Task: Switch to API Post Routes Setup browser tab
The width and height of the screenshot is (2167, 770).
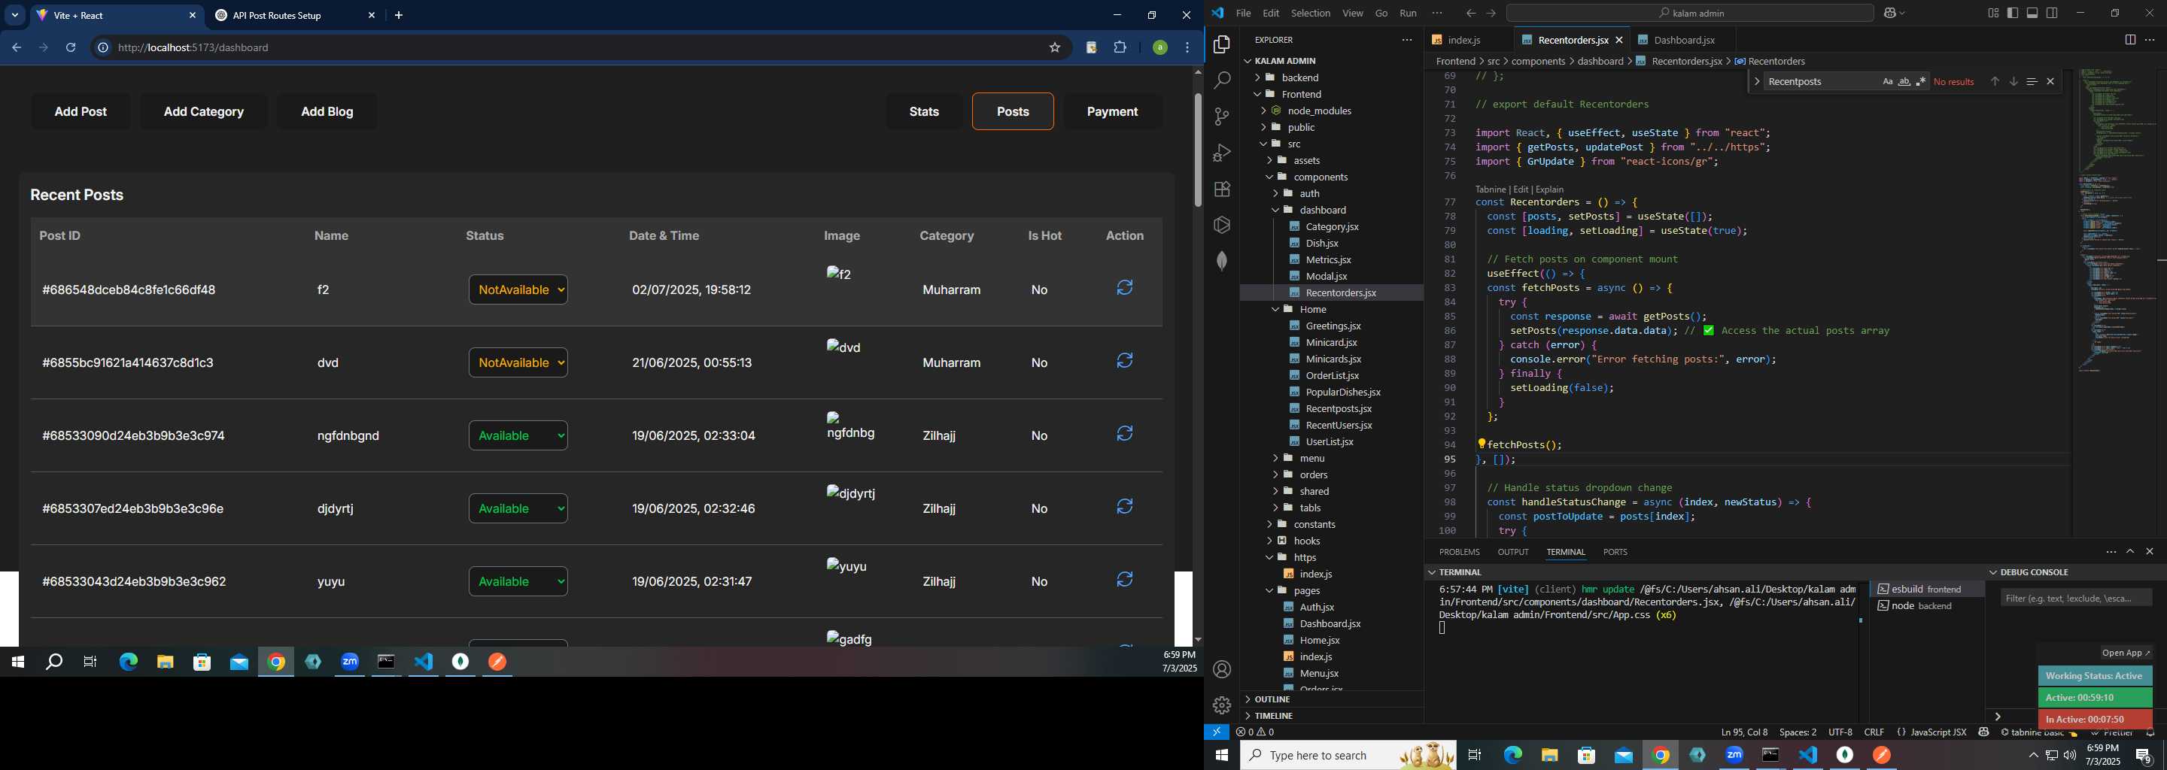Action: coord(295,15)
